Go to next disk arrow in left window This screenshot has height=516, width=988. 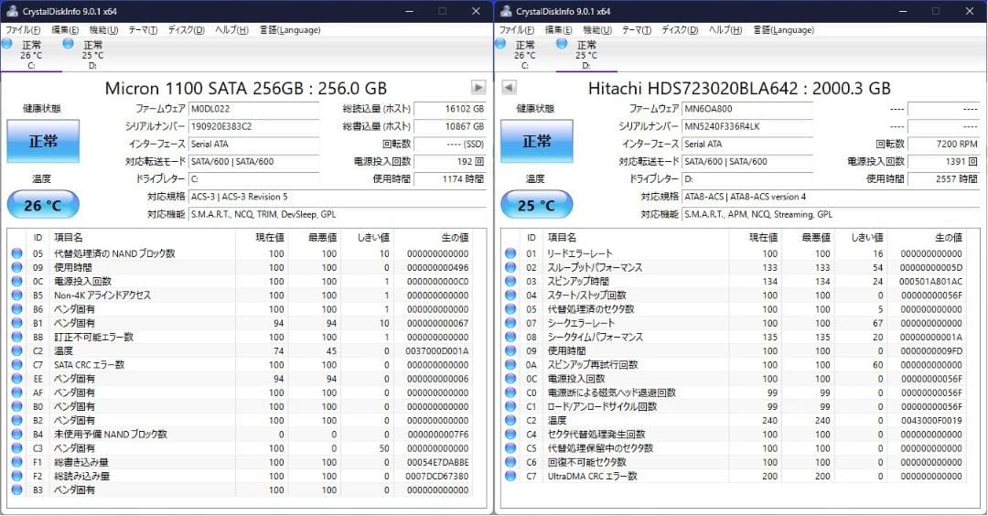pos(478,88)
